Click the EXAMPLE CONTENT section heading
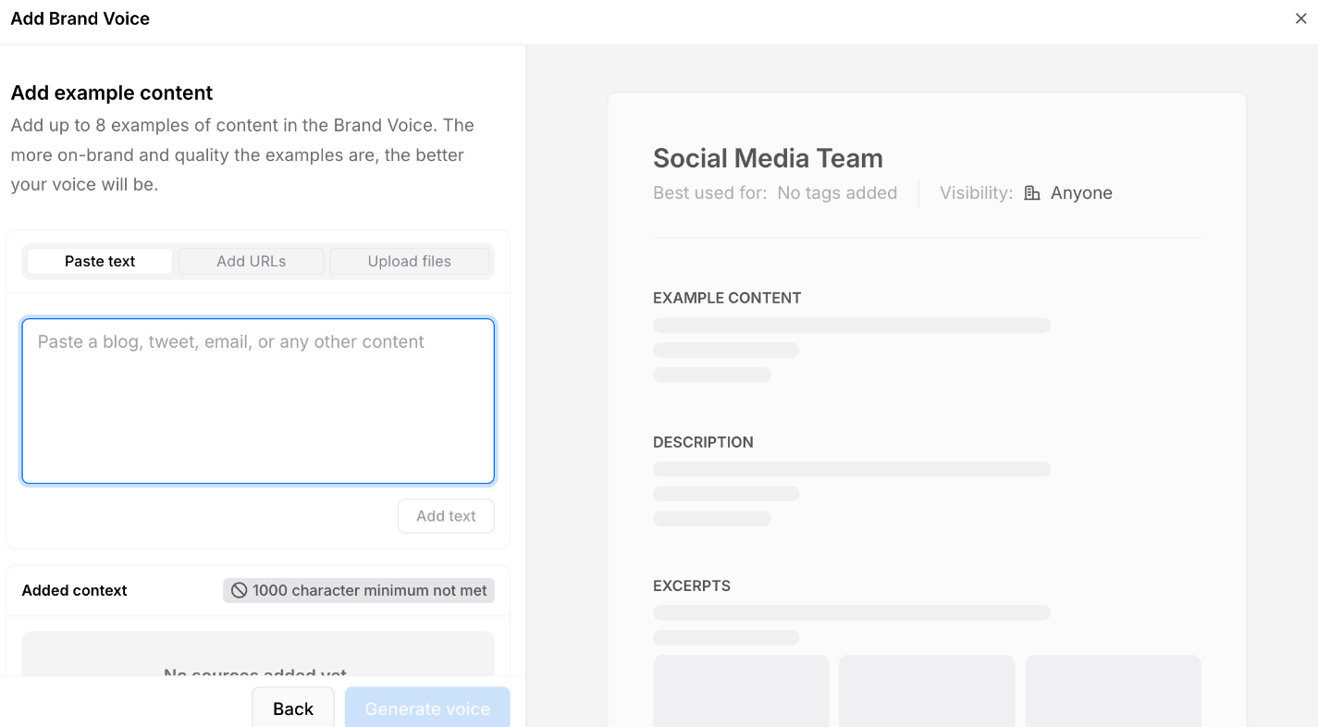Image resolution: width=1318 pixels, height=727 pixels. coord(727,297)
